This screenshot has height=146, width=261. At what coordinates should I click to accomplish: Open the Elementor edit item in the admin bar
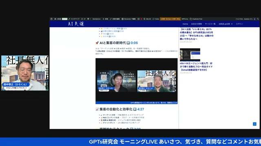[128, 19]
